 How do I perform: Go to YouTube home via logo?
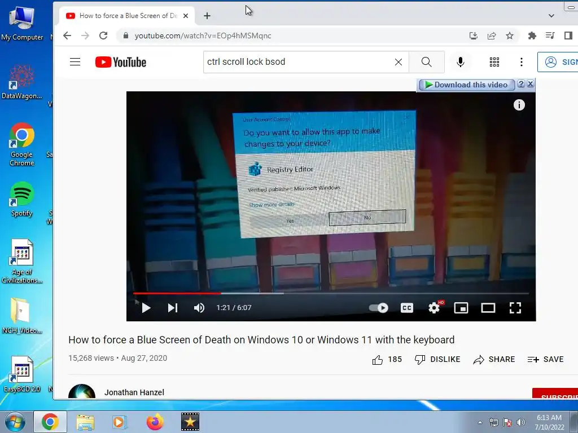pos(121,62)
